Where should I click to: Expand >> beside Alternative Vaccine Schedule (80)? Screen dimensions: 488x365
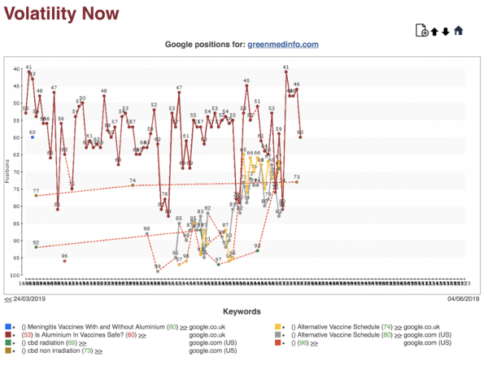tap(398, 335)
